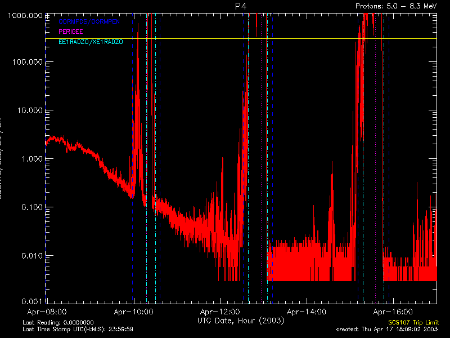
Task: Click the 10.000 y-axis label
Action: (30, 110)
